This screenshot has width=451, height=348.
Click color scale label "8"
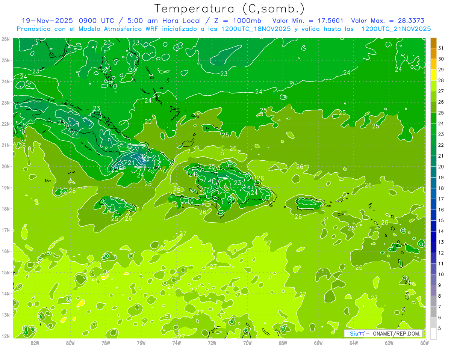[x=440, y=296]
